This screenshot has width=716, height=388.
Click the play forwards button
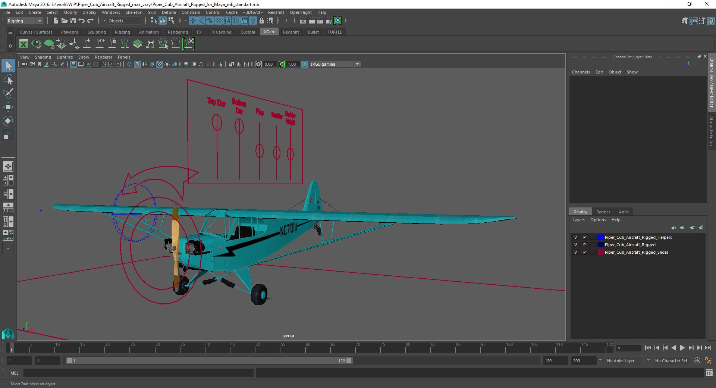click(682, 348)
